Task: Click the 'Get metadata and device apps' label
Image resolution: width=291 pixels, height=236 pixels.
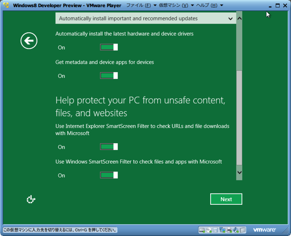Action: [105, 62]
